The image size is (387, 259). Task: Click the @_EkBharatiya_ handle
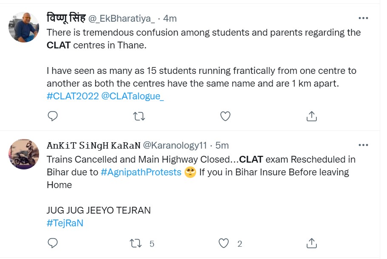pyautogui.click(x=122, y=18)
